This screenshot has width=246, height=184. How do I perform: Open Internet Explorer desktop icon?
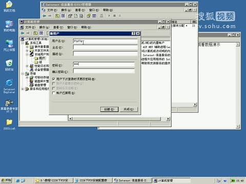point(9,86)
